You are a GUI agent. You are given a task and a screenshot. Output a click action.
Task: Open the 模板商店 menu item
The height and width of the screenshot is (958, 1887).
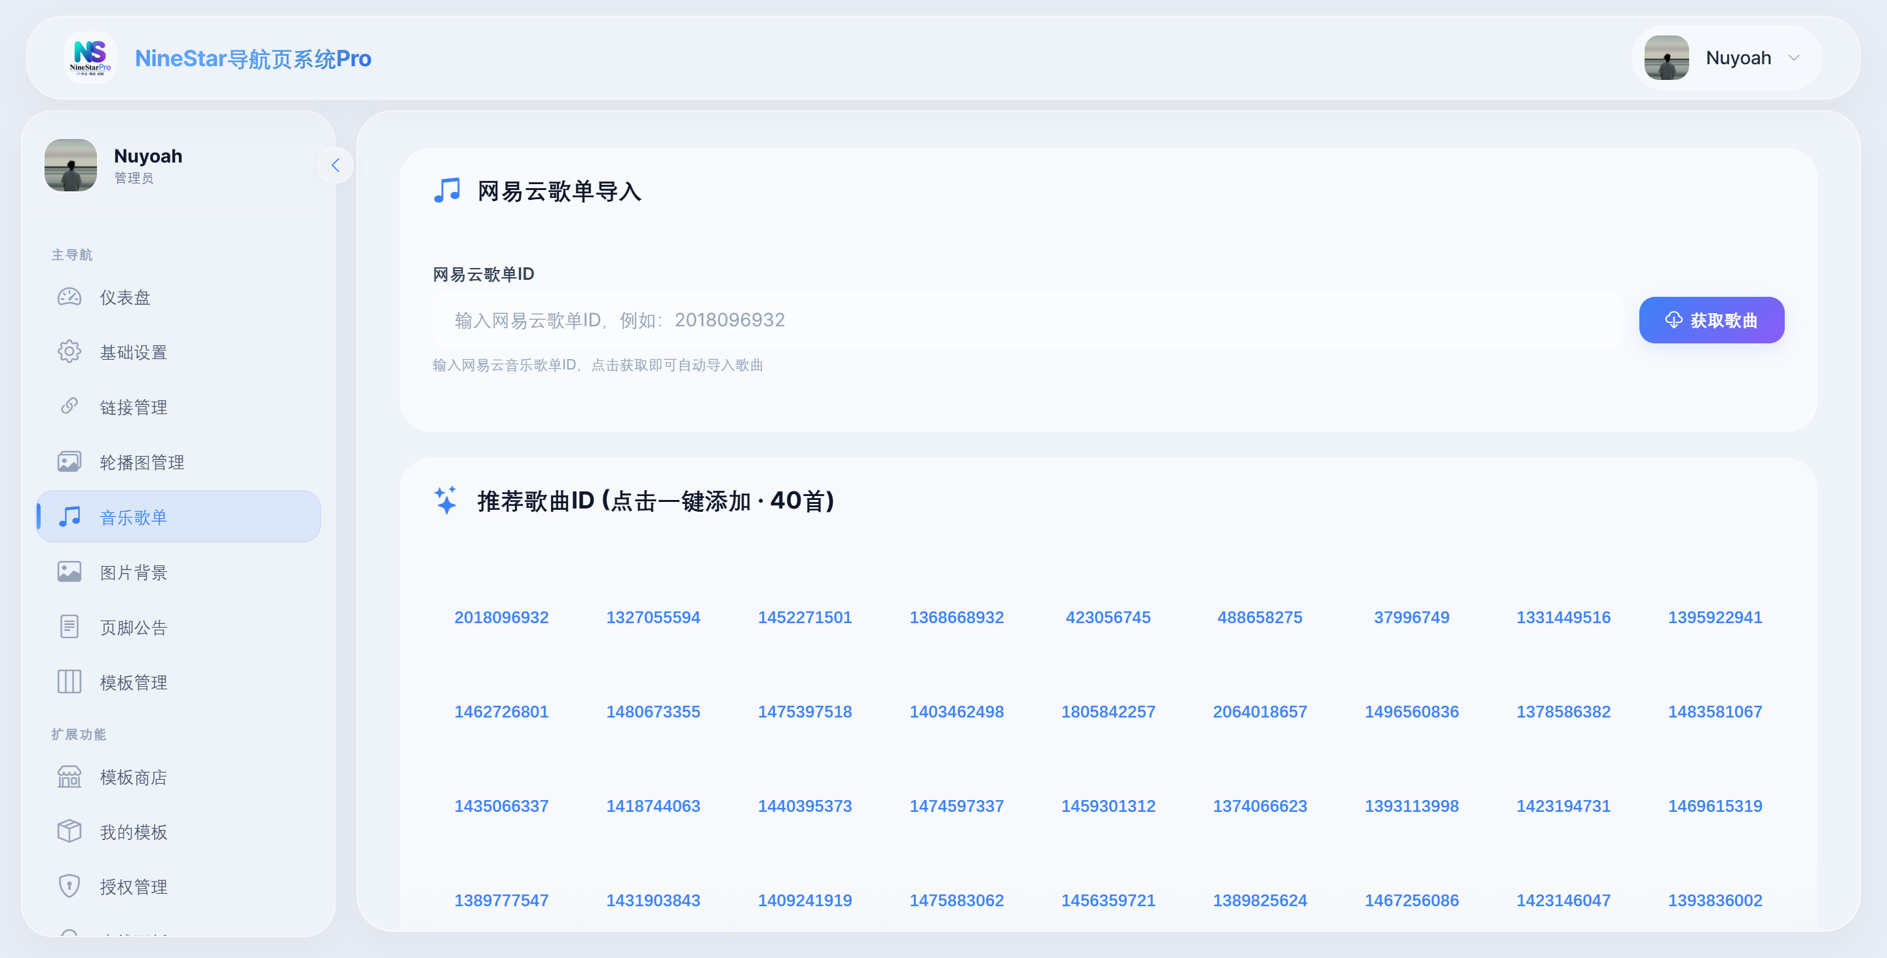click(x=179, y=777)
